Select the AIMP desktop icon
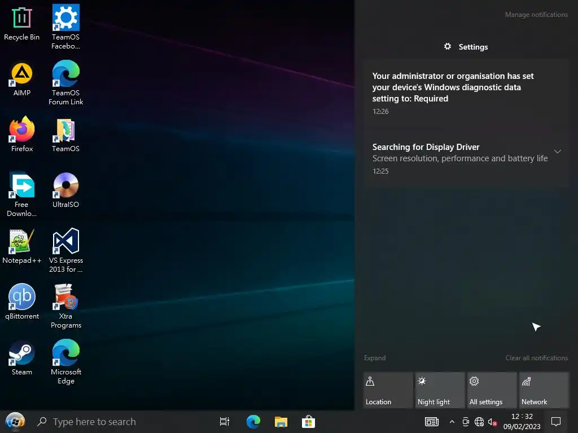Viewport: 578px width, 433px height. [x=22, y=79]
